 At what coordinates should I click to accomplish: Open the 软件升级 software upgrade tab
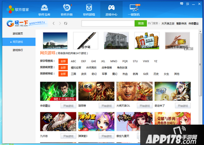coord(67,10)
